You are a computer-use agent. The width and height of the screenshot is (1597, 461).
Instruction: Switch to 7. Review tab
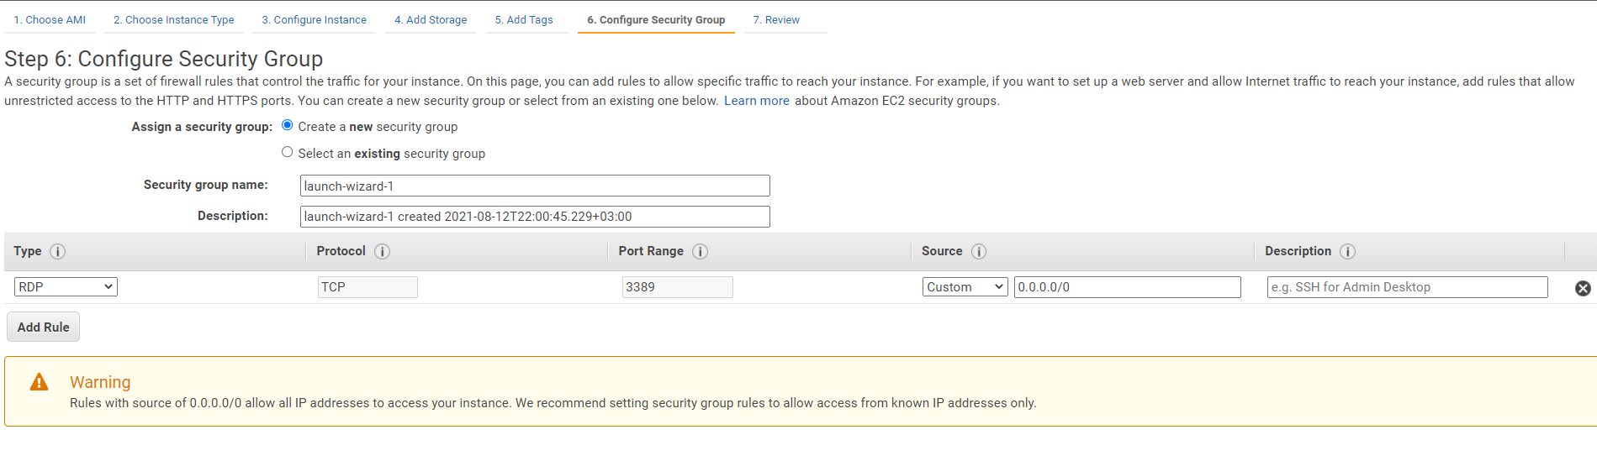776,19
